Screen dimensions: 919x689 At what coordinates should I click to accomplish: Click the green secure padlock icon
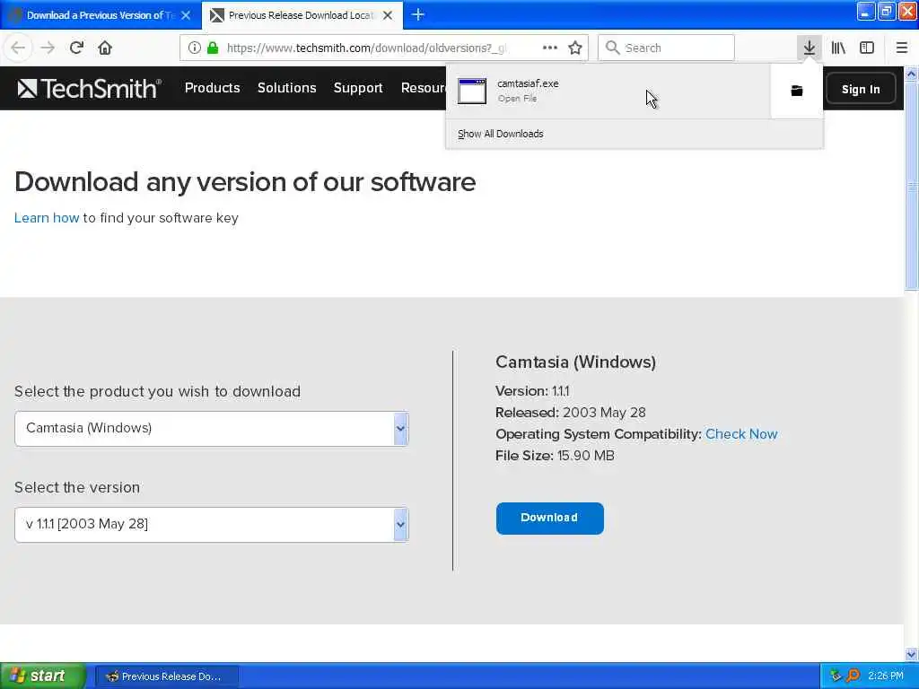pyautogui.click(x=213, y=48)
